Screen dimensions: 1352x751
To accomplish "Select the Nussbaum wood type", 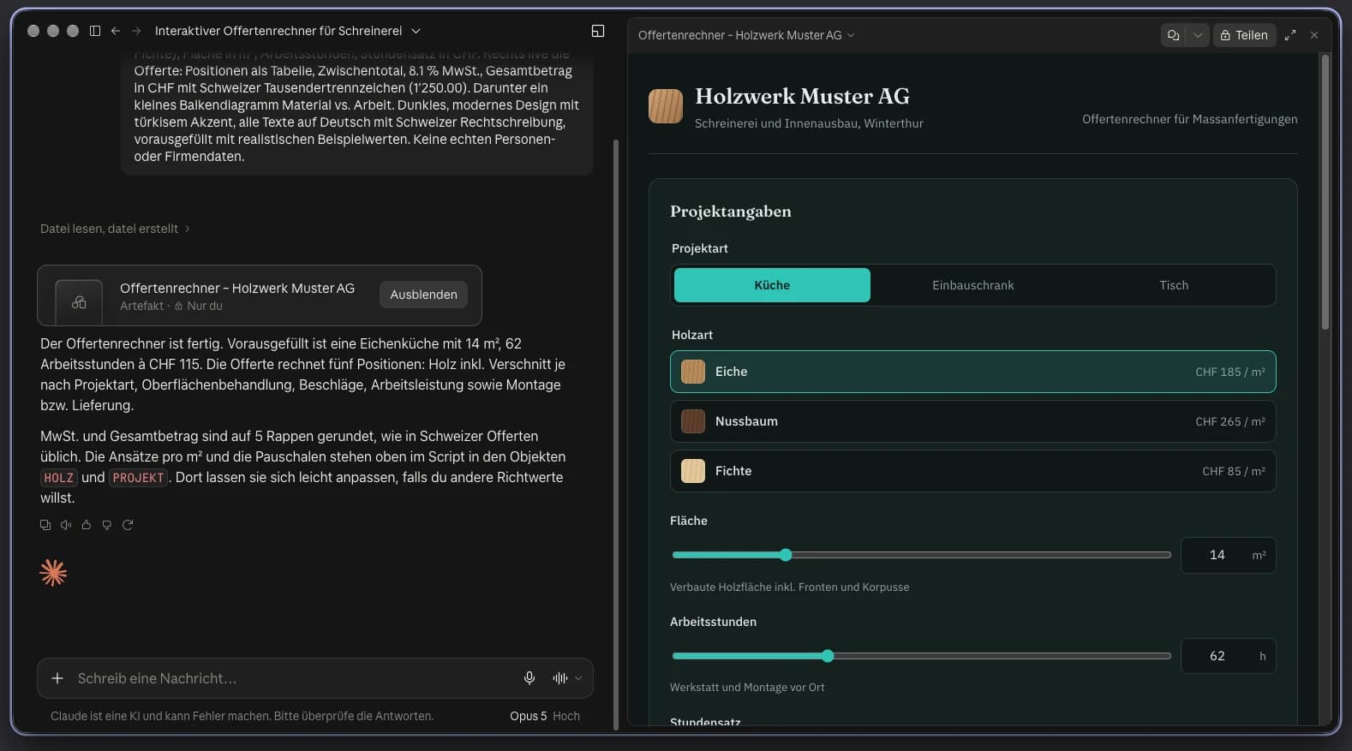I will (x=972, y=421).
